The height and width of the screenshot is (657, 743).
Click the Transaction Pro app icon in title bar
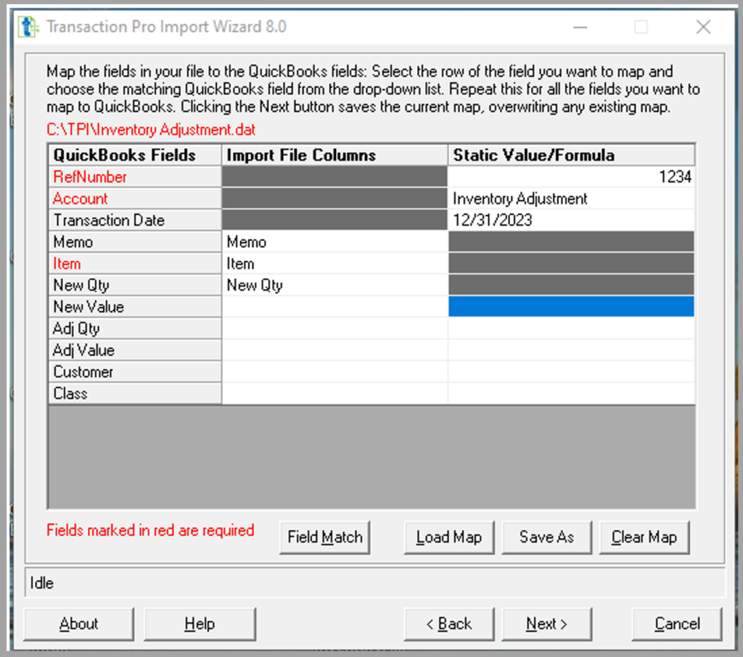click(x=28, y=27)
